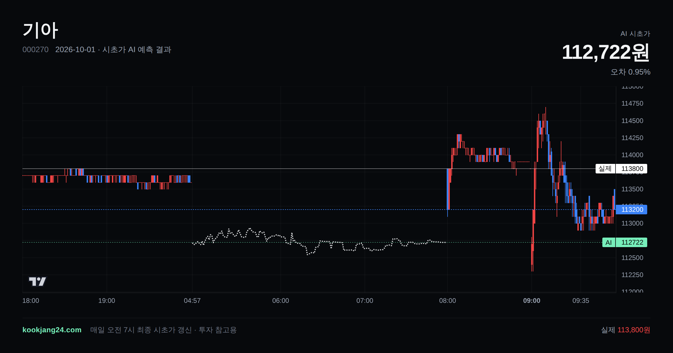Click the 오차 0.95% error text
Viewport: 673px width, 353px height.
pyautogui.click(x=630, y=72)
